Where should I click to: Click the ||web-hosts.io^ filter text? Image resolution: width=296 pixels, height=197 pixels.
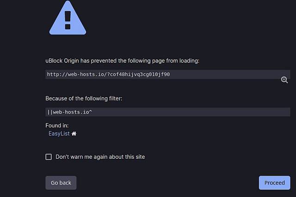pyautogui.click(x=69, y=112)
